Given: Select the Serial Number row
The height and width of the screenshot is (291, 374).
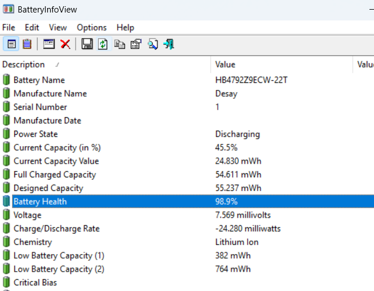Looking at the screenshot, I should [187, 107].
